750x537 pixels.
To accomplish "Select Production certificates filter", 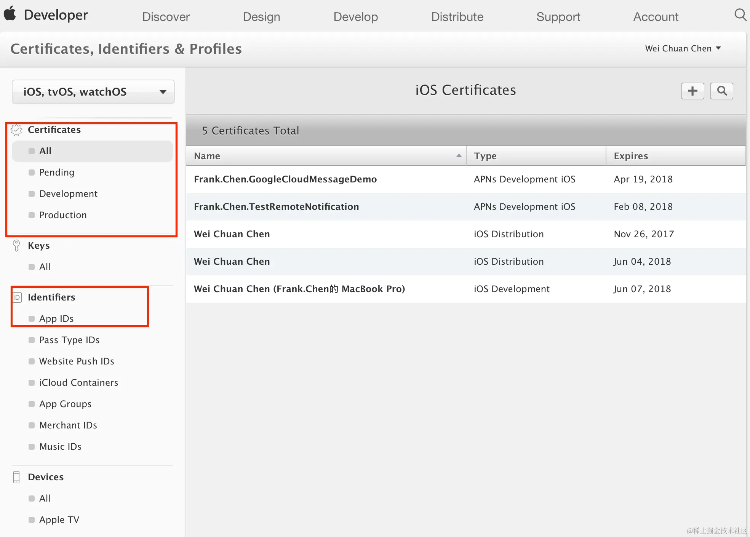I will click(x=63, y=215).
